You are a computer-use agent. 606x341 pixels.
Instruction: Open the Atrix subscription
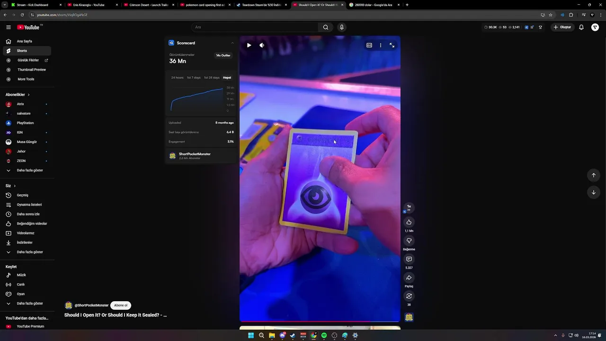27,104
